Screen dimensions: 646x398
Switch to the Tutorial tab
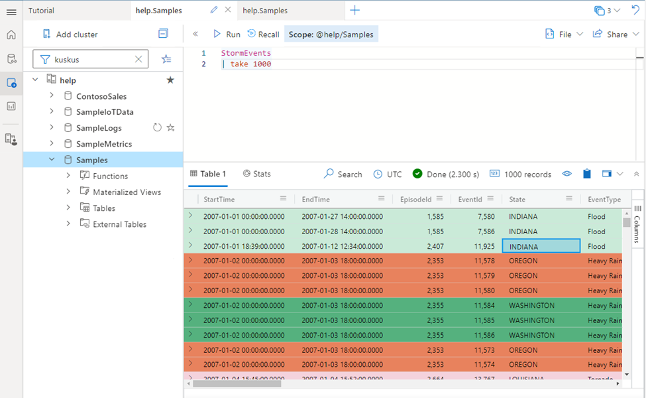pyautogui.click(x=77, y=11)
